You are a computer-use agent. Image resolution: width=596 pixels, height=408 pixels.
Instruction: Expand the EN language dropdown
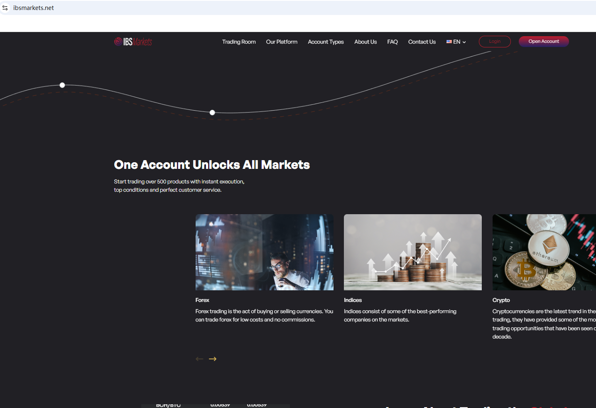click(x=456, y=42)
